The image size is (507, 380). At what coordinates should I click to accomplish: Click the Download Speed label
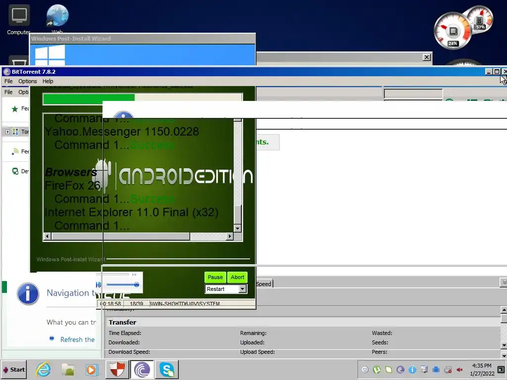(x=129, y=352)
